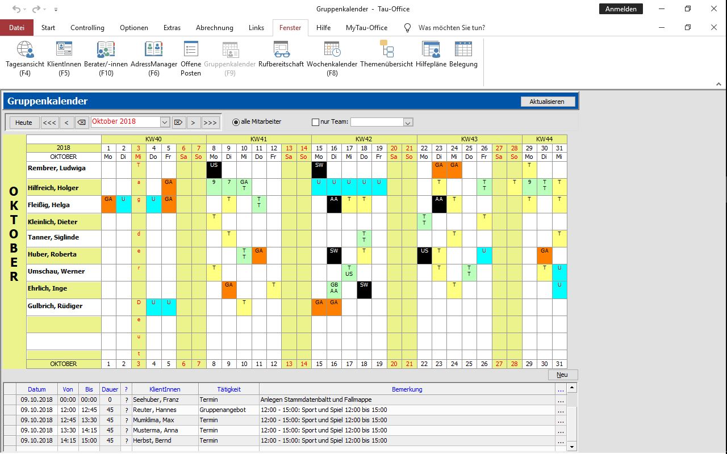Open the Rufbereitschaft window

(281, 54)
